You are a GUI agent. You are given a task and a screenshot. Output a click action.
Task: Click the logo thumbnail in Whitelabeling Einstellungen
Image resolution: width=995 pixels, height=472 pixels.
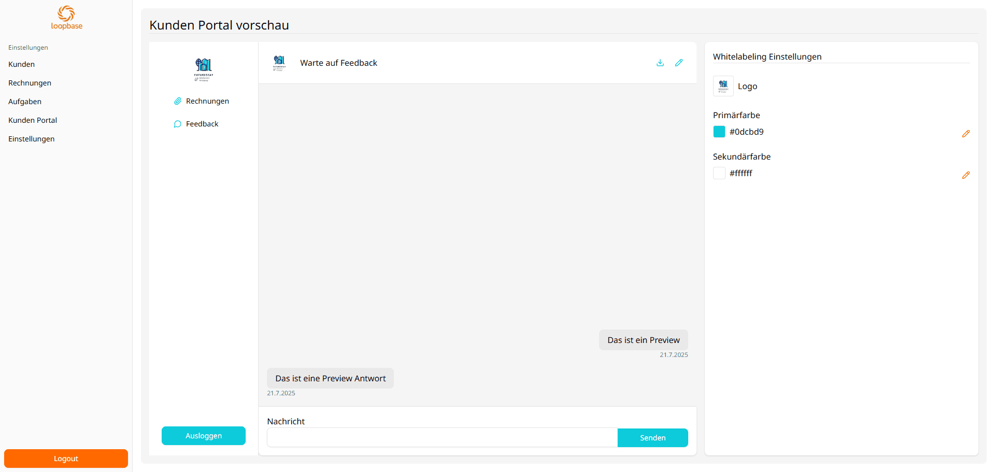723,86
